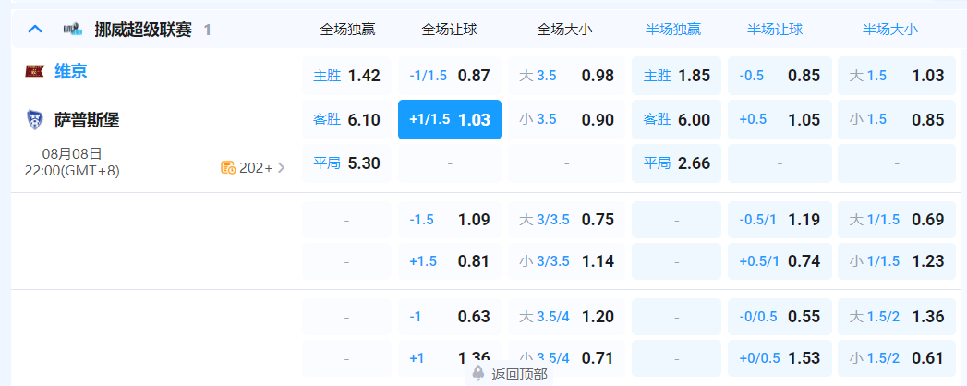
Task: Pick half-time handicap +0/0.5 at 1.53
Action: (x=780, y=358)
